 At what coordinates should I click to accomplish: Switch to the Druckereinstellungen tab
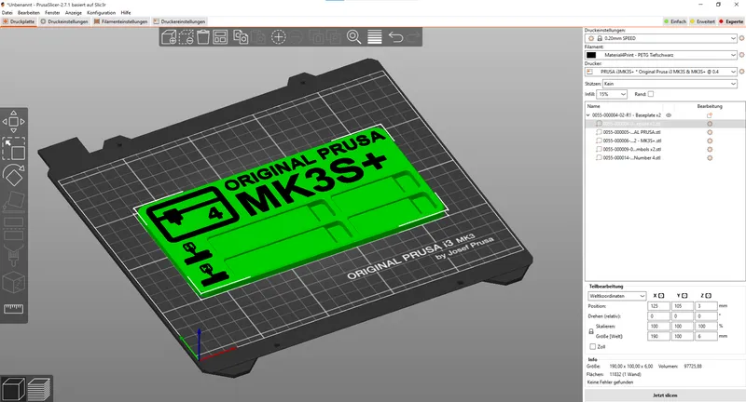coord(179,21)
